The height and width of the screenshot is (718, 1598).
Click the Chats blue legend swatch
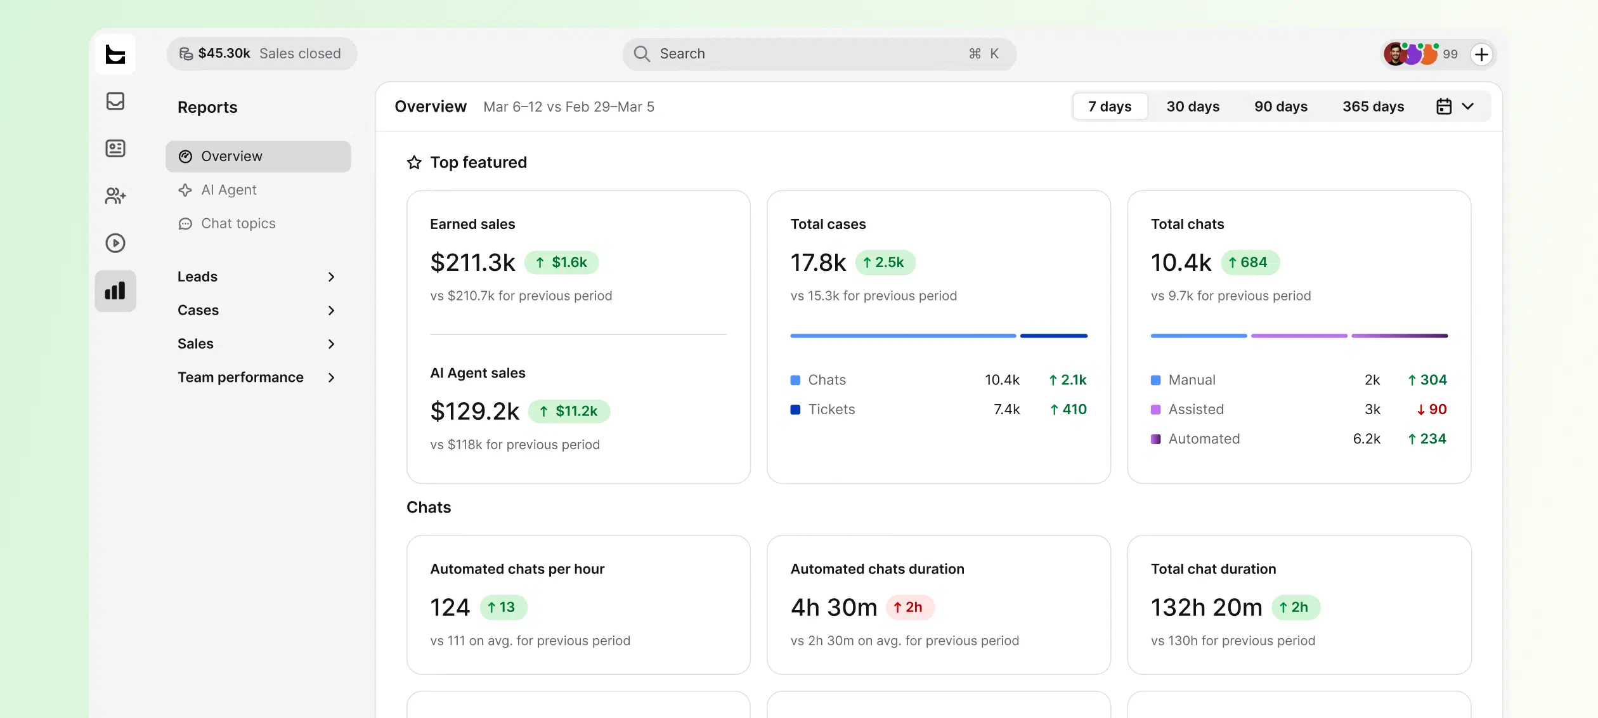coord(795,380)
